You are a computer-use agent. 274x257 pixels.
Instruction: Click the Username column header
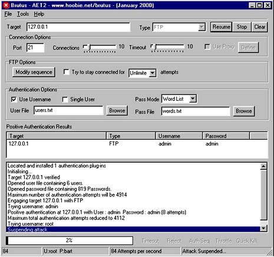point(179,136)
